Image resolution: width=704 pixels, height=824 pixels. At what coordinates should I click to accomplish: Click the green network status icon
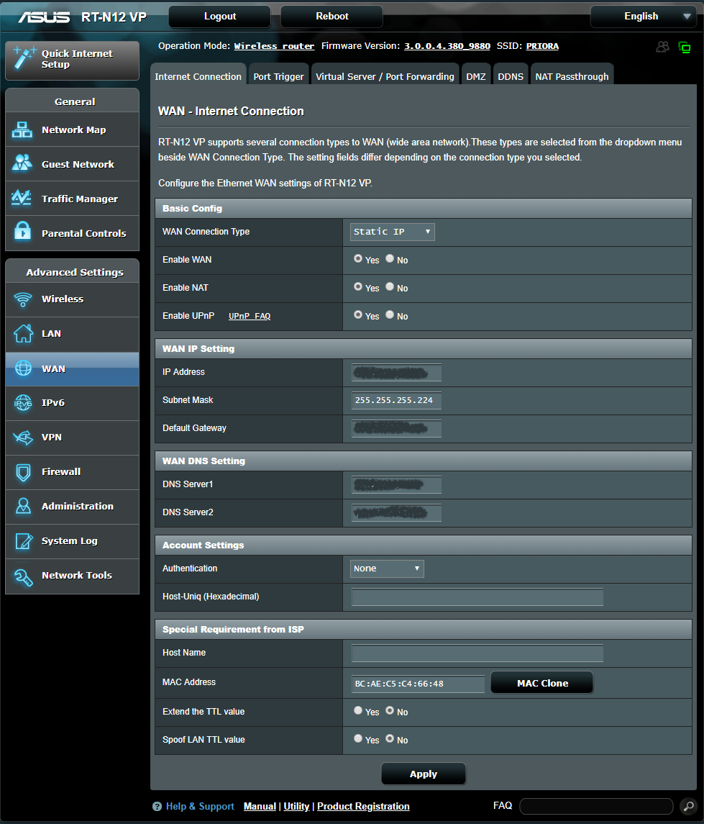pos(685,47)
